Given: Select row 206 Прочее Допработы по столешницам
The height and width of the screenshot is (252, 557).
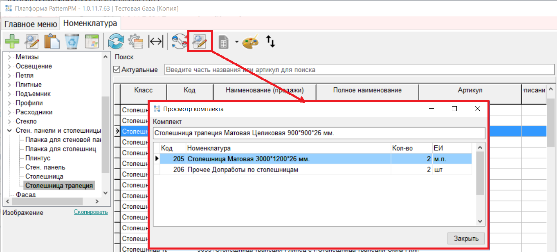Looking at the screenshot, I should pyautogui.click(x=313, y=169).
